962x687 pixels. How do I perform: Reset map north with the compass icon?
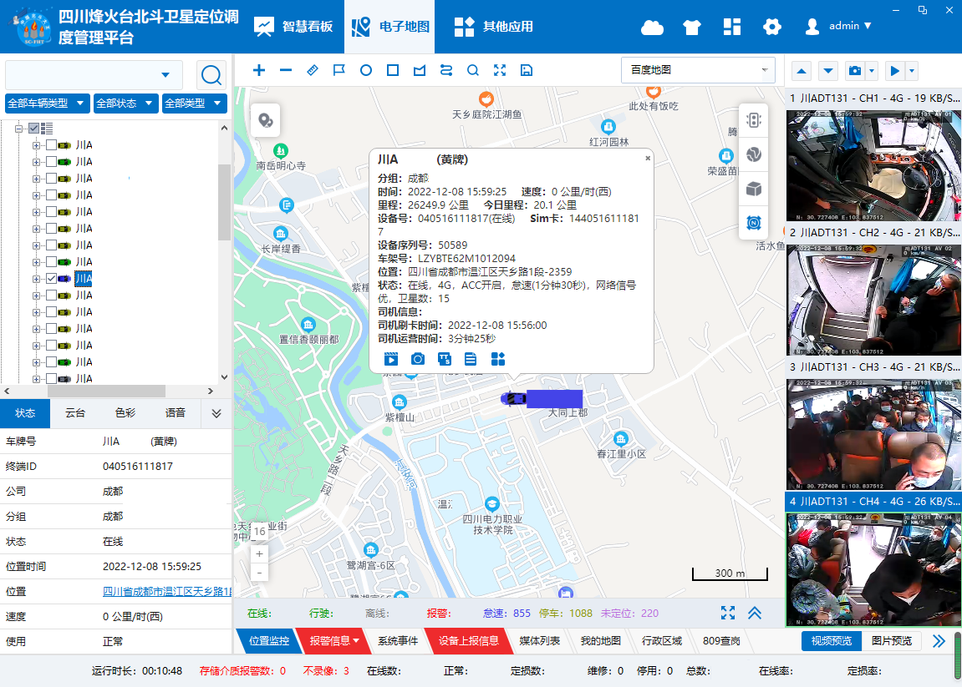[753, 223]
